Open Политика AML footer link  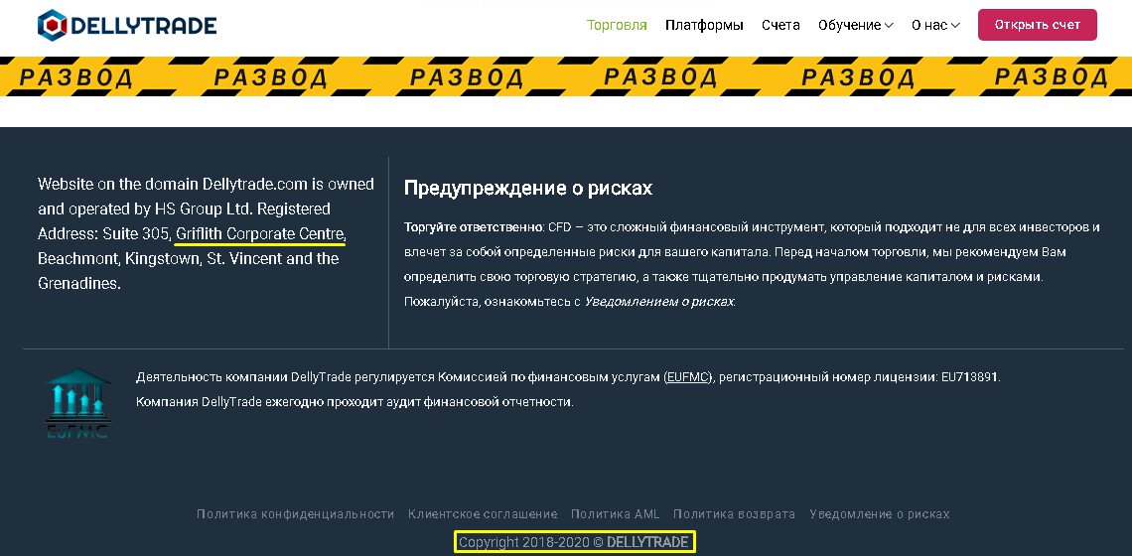(x=615, y=514)
